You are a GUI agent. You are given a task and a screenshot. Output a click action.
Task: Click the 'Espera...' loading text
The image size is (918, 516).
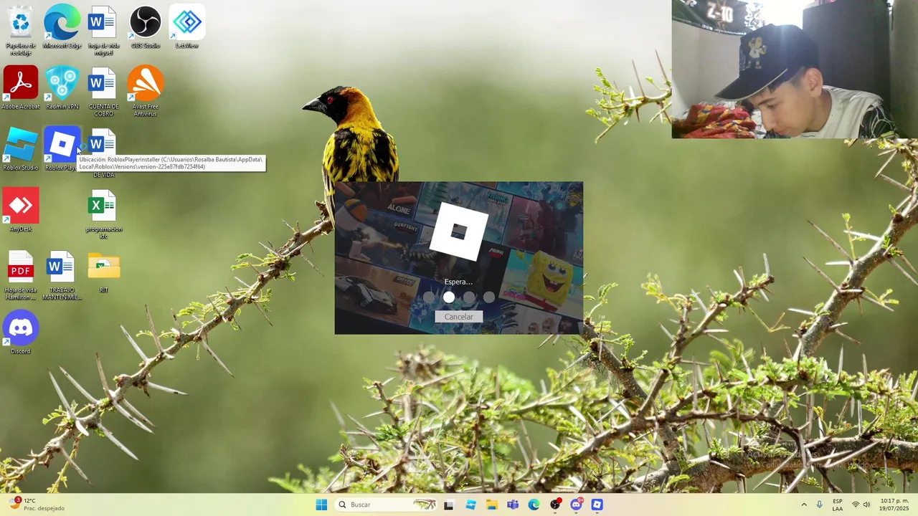coord(458,282)
